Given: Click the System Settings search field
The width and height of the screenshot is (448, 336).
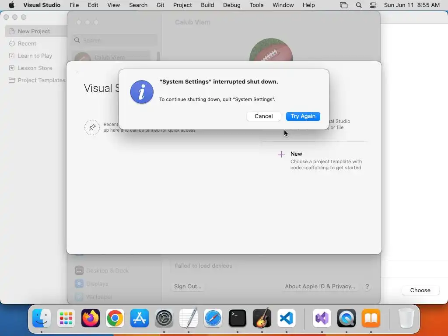Looking at the screenshot, I should coord(114,40).
